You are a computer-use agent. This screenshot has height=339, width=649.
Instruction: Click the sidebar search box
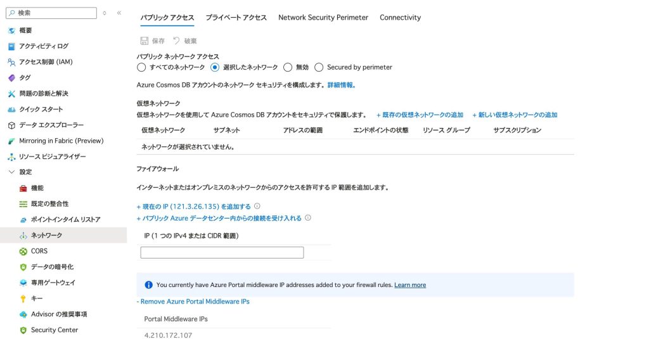(54, 13)
